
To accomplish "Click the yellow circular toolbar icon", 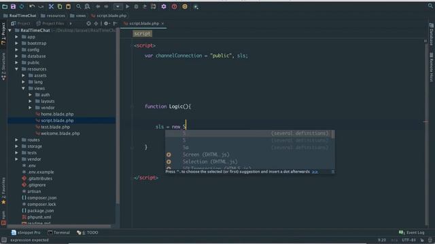I will (185, 6).
